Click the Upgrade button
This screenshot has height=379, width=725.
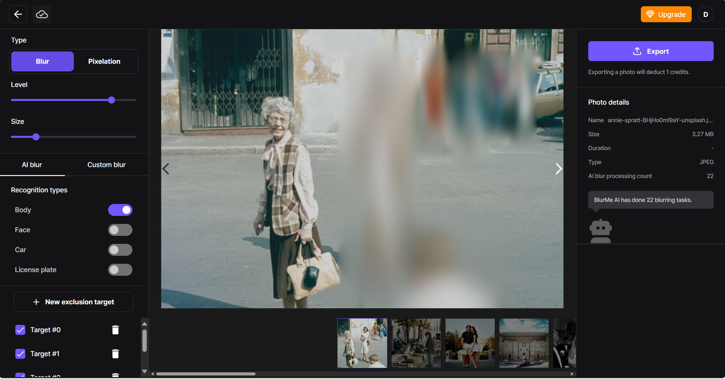coord(666,14)
